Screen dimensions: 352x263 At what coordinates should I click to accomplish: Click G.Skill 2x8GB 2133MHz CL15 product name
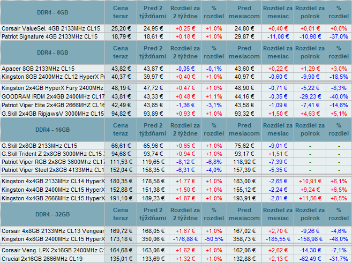tap(39, 146)
